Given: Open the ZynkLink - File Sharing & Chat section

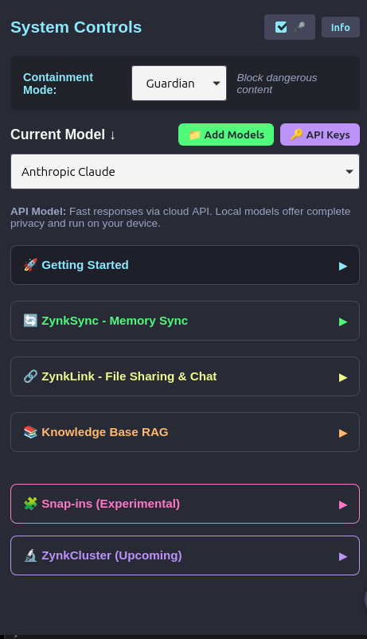Looking at the screenshot, I should pyautogui.click(x=185, y=376).
